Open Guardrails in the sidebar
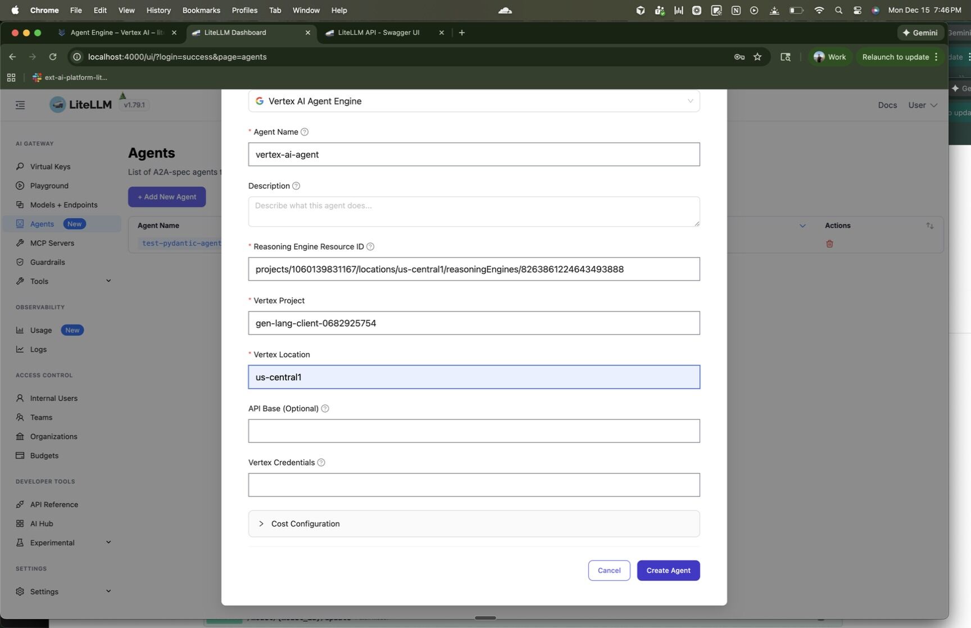The width and height of the screenshot is (971, 628). click(47, 262)
